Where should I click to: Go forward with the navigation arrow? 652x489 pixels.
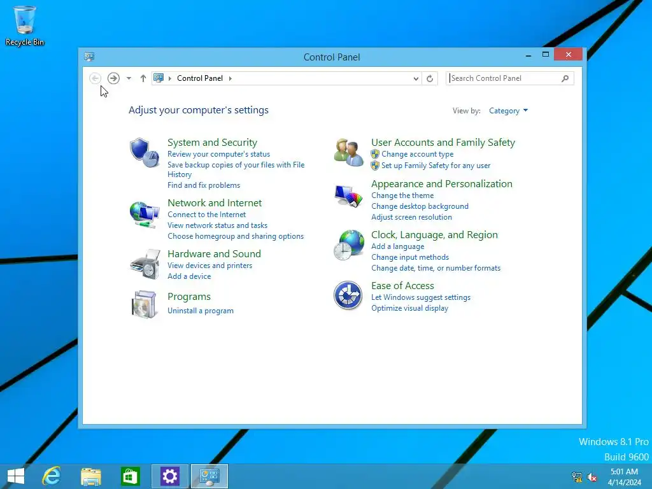click(x=113, y=78)
